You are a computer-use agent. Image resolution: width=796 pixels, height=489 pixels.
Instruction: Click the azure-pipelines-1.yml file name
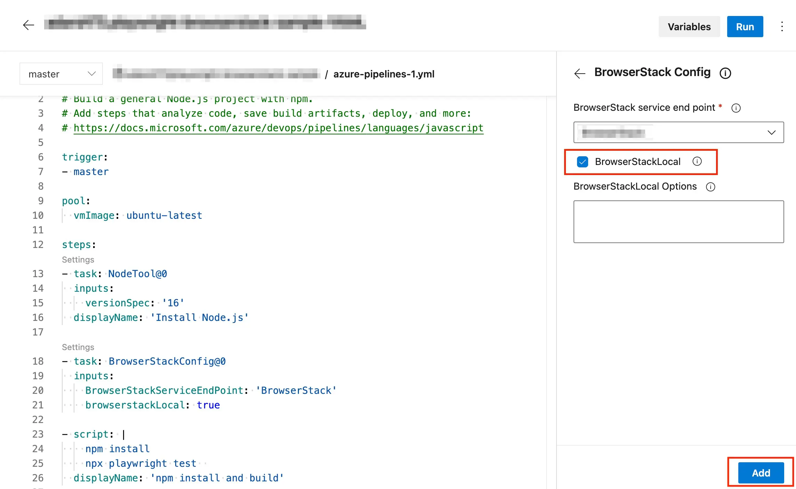(x=383, y=74)
